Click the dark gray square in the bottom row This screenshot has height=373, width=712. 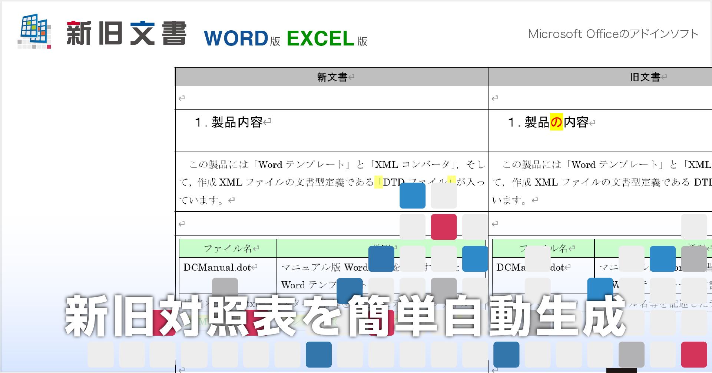[631, 355]
